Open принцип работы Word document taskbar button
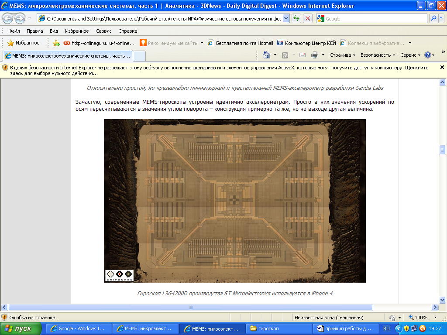This screenshot has height=335, width=447. [346, 328]
